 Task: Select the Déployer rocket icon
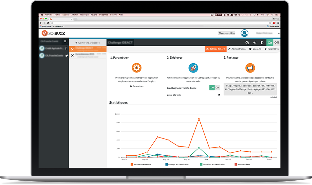click(193, 68)
